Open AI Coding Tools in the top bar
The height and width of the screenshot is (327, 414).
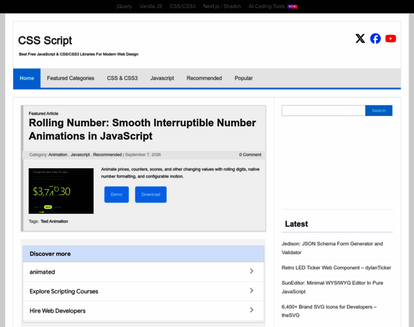point(267,7)
